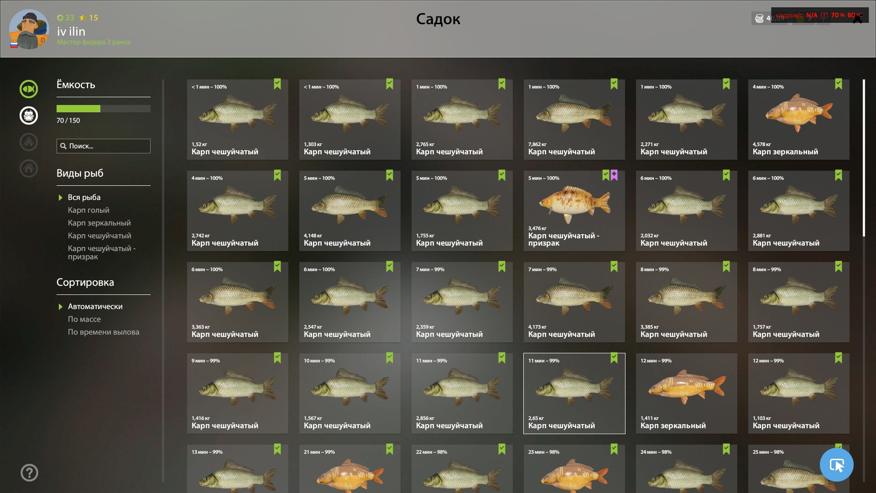Click the capacity 70/150 progress bar
The image size is (876, 493).
(104, 109)
